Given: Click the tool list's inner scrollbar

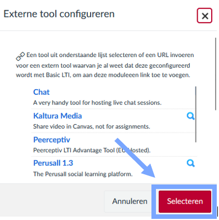Looking at the screenshot, I should click(196, 115).
